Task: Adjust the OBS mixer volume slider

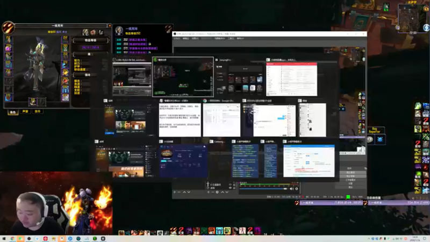Action: (x=264, y=189)
